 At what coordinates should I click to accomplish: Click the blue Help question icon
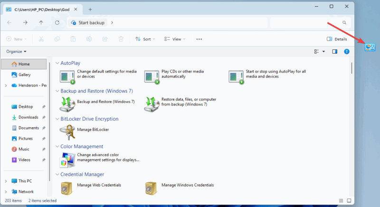click(347, 52)
